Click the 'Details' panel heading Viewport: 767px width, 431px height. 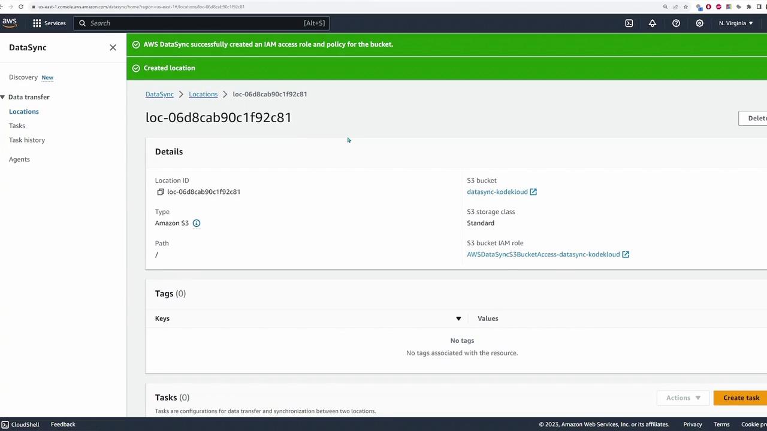tap(169, 151)
